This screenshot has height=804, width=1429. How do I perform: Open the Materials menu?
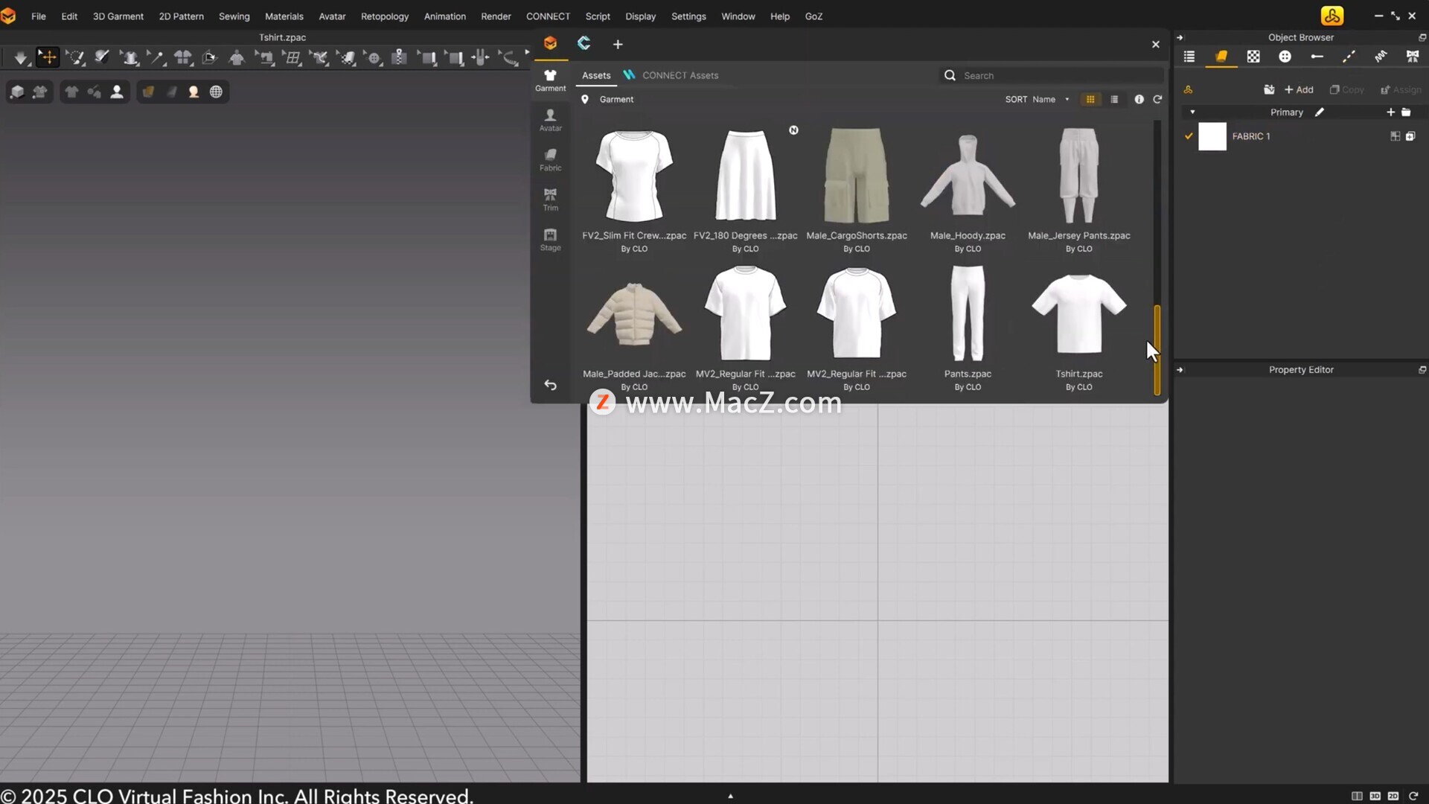(284, 16)
